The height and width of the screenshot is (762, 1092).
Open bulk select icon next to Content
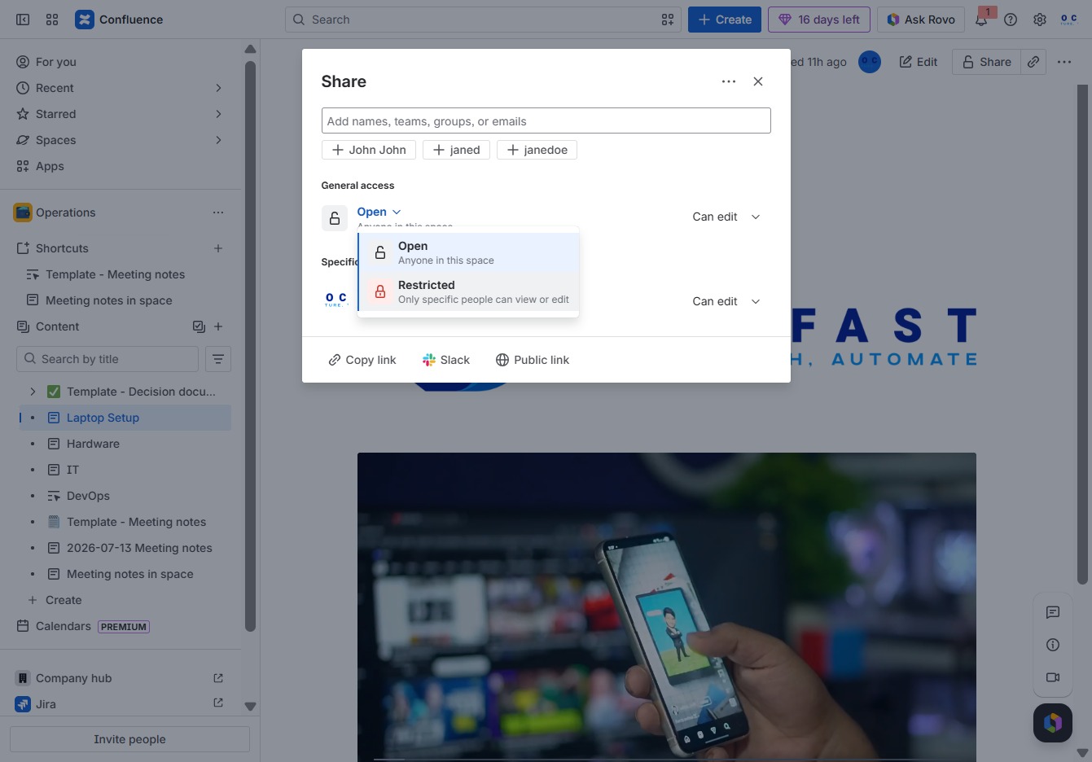click(x=199, y=326)
